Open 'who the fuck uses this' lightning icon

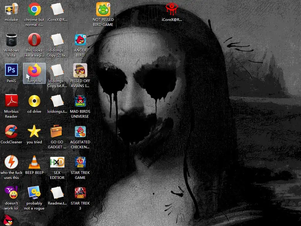[11, 162]
